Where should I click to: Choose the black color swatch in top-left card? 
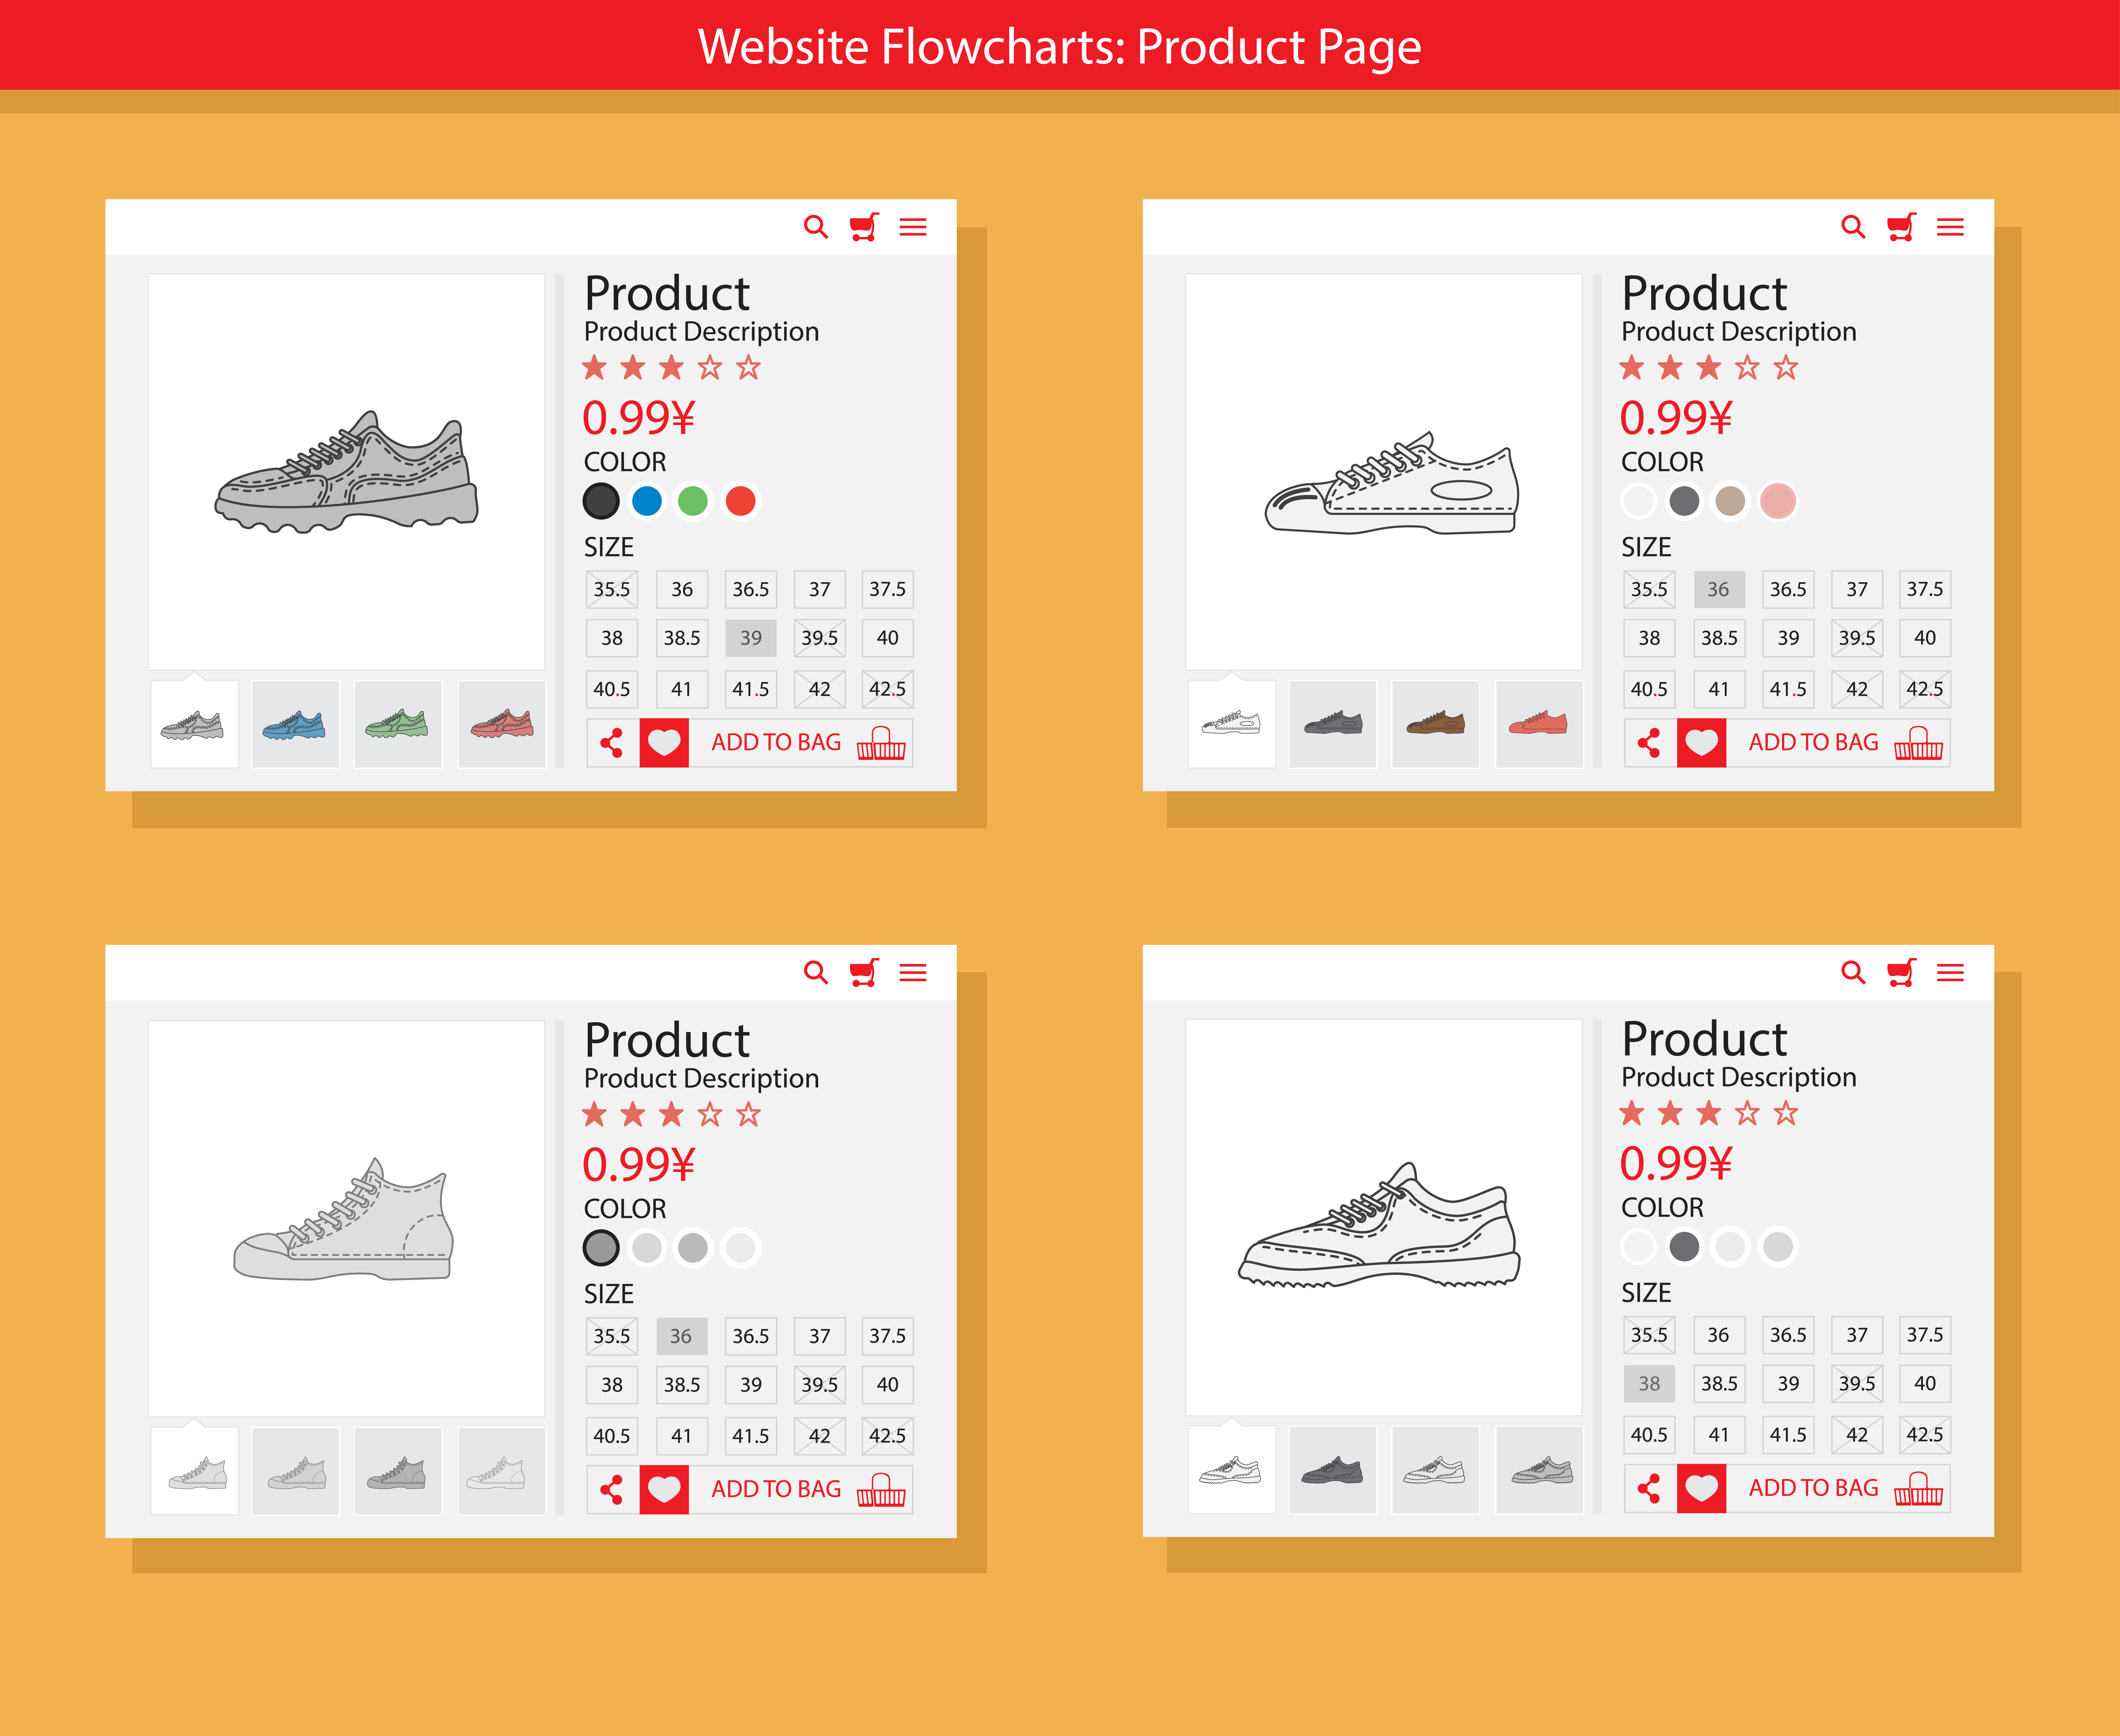(x=601, y=501)
